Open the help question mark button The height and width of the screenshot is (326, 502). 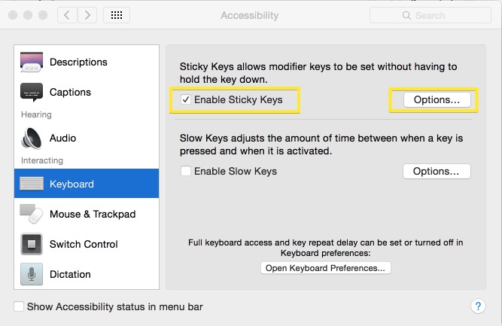tap(478, 306)
